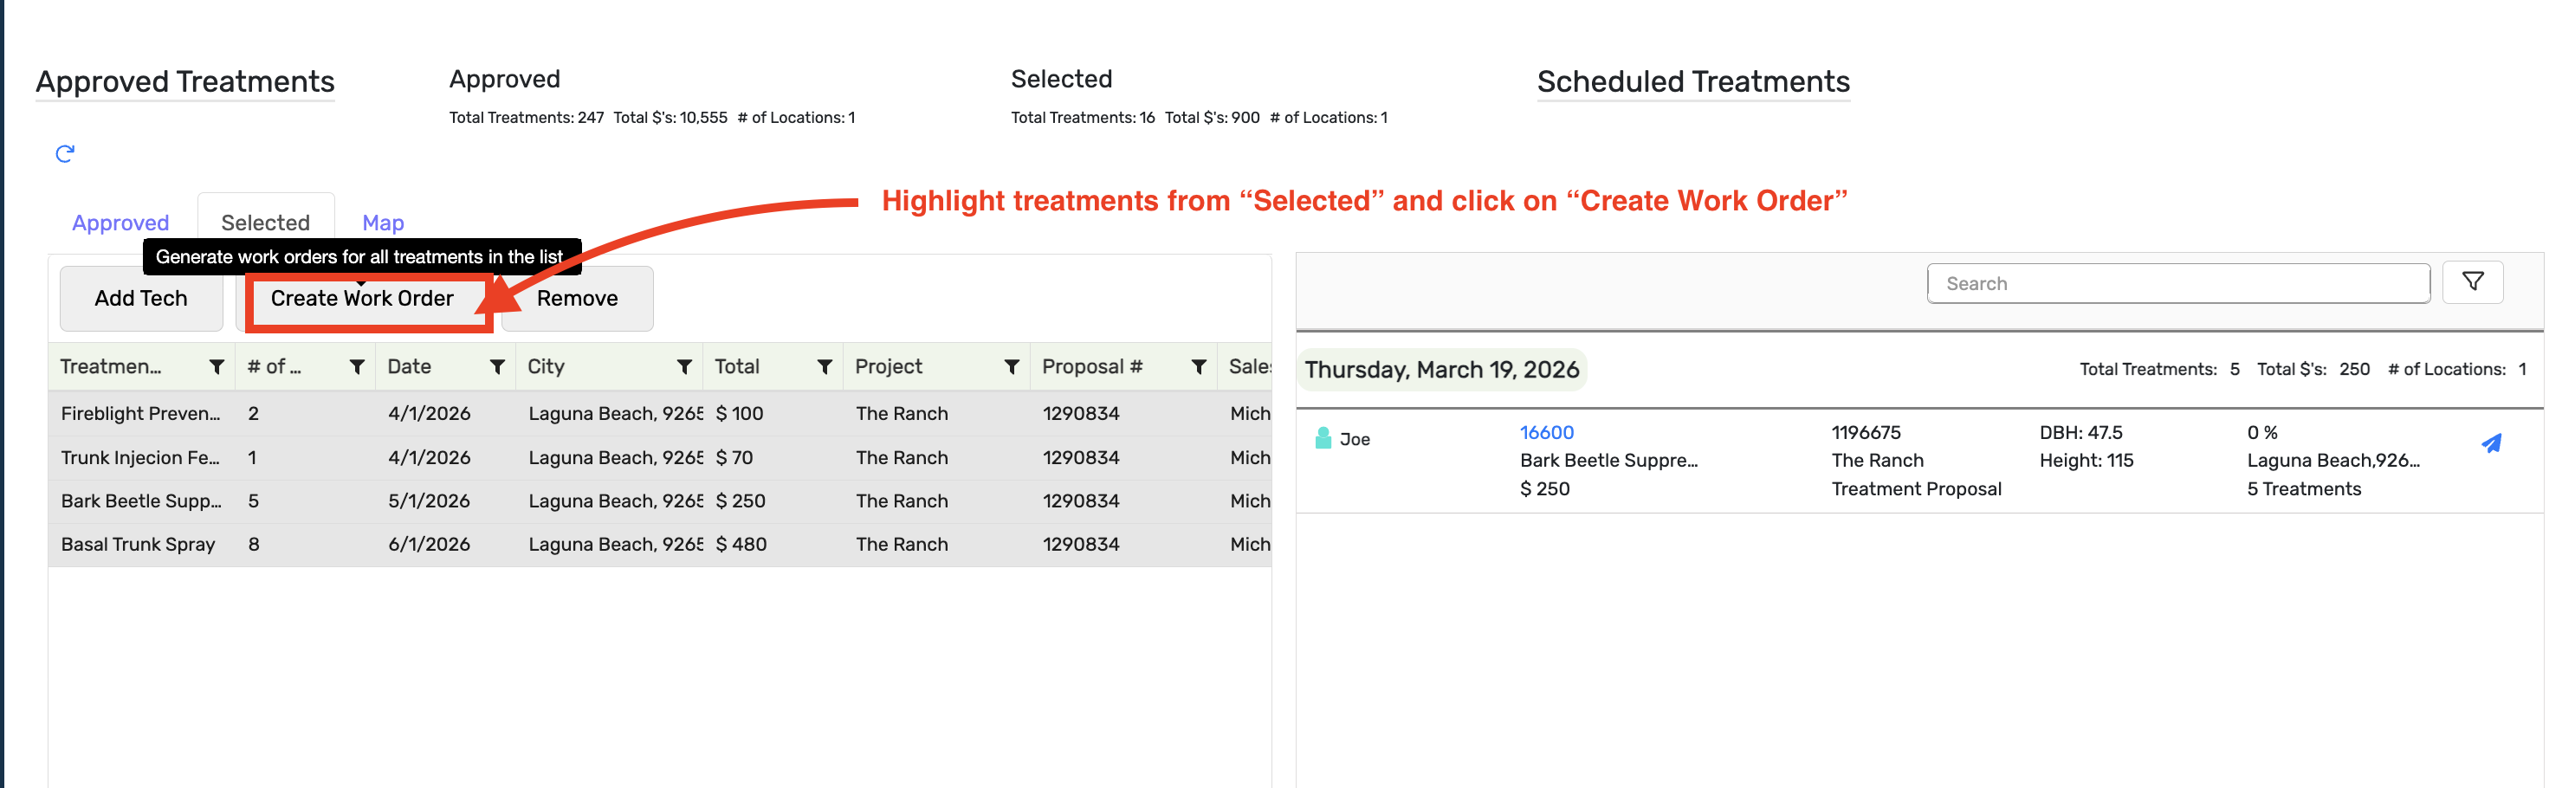
Task: Open filter for City column
Action: (684, 367)
